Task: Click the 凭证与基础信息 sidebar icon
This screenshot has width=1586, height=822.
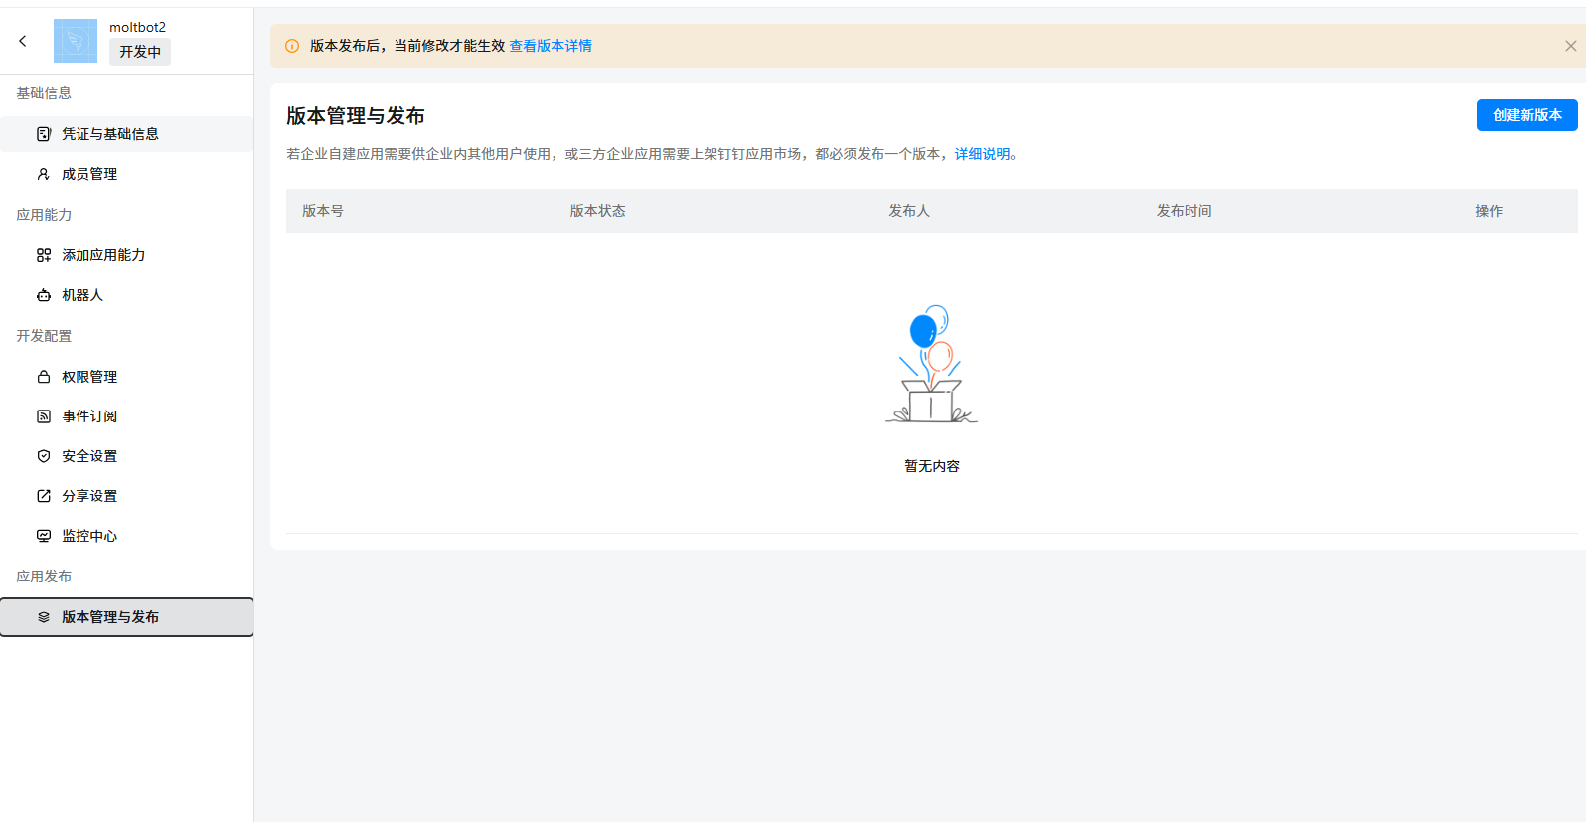Action: click(44, 134)
